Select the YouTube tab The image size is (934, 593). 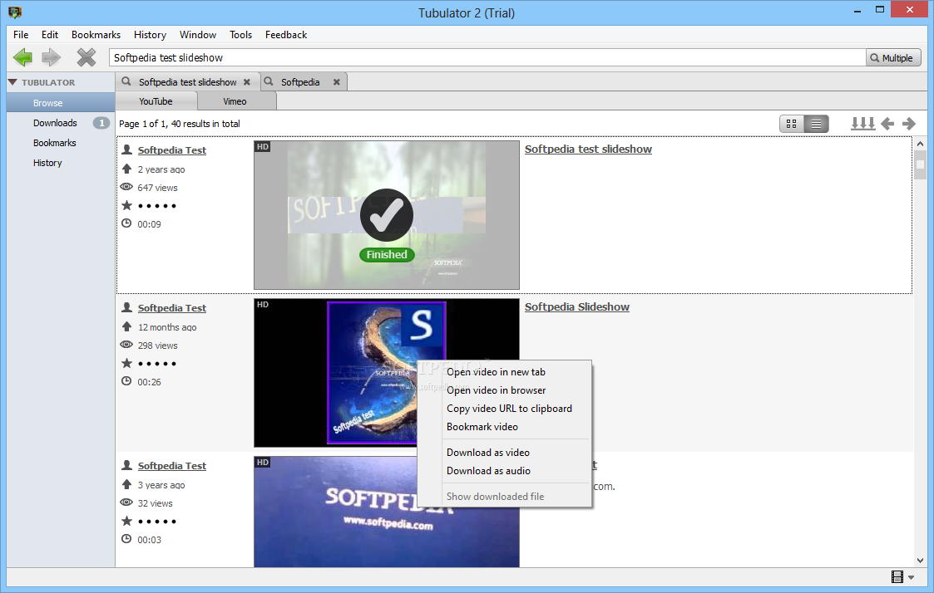[x=156, y=101]
